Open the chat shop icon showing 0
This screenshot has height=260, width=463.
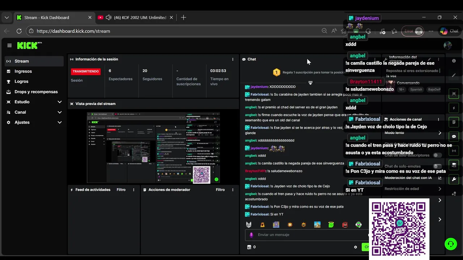tap(251, 247)
